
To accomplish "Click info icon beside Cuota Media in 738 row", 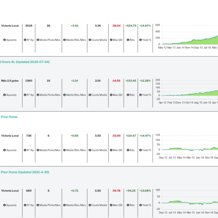I will [x=90, y=150].
